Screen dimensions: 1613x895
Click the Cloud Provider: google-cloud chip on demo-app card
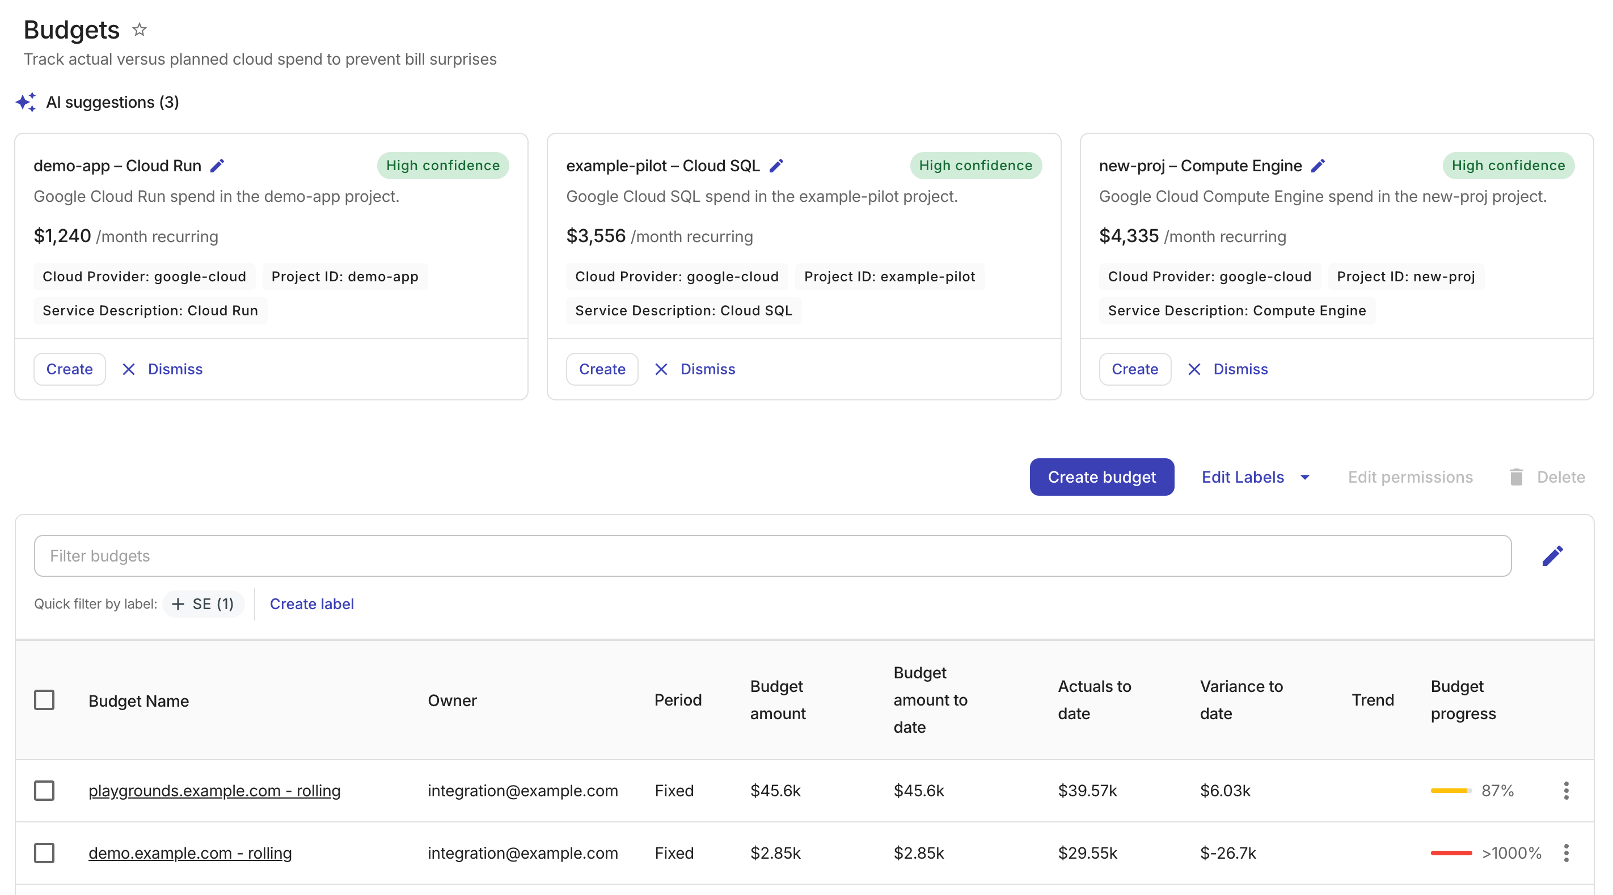(x=144, y=277)
